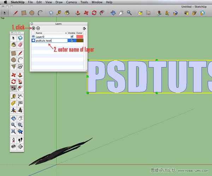Open the File menu

pos(30,2)
